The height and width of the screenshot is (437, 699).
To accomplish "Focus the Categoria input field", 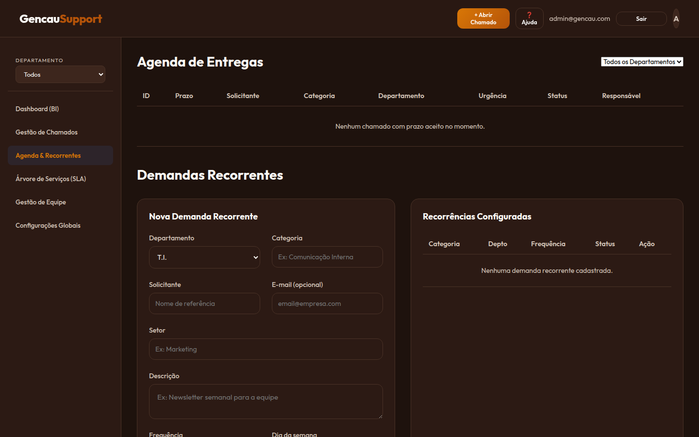I will tap(327, 257).
